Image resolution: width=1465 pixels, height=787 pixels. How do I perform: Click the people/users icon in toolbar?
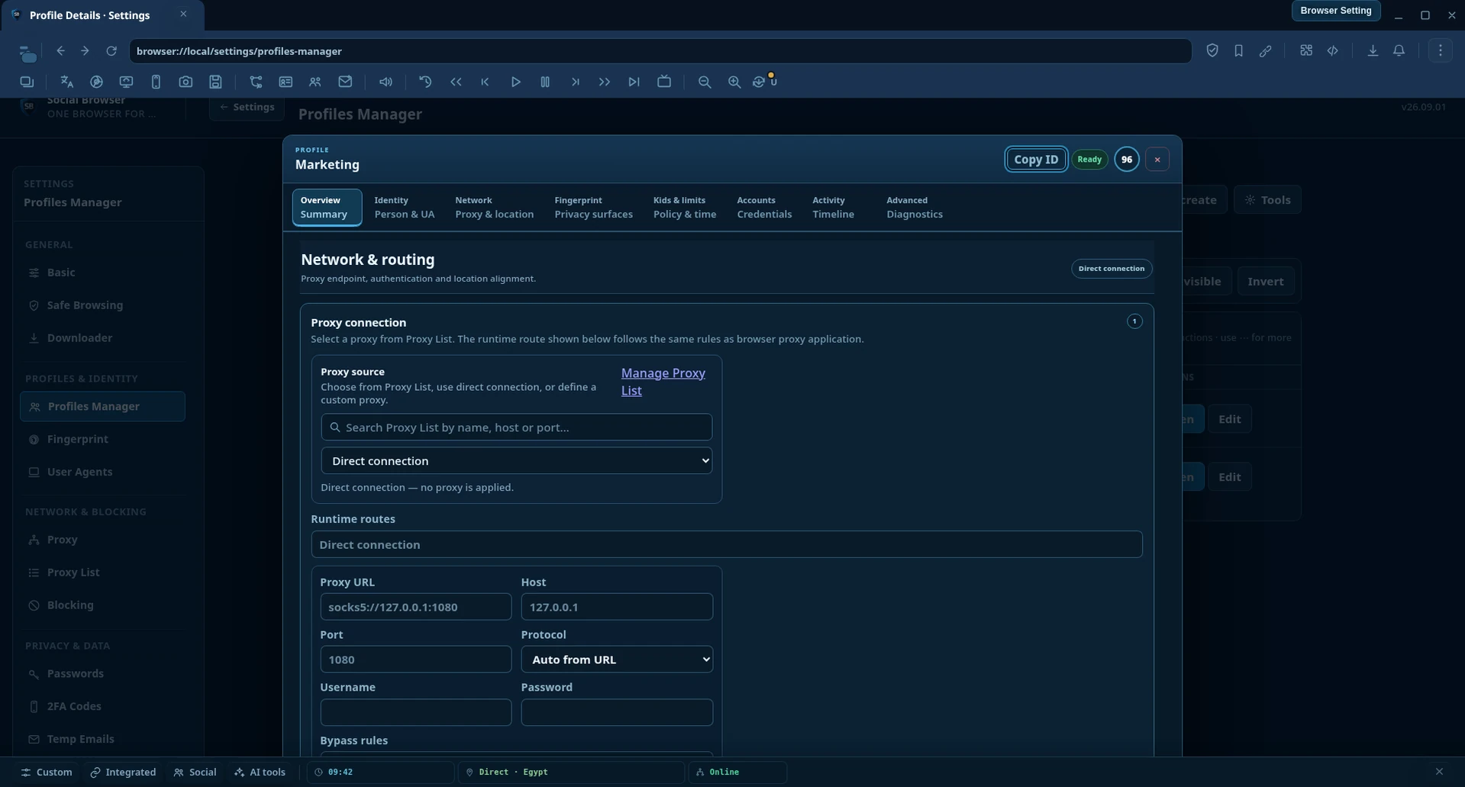pos(315,82)
